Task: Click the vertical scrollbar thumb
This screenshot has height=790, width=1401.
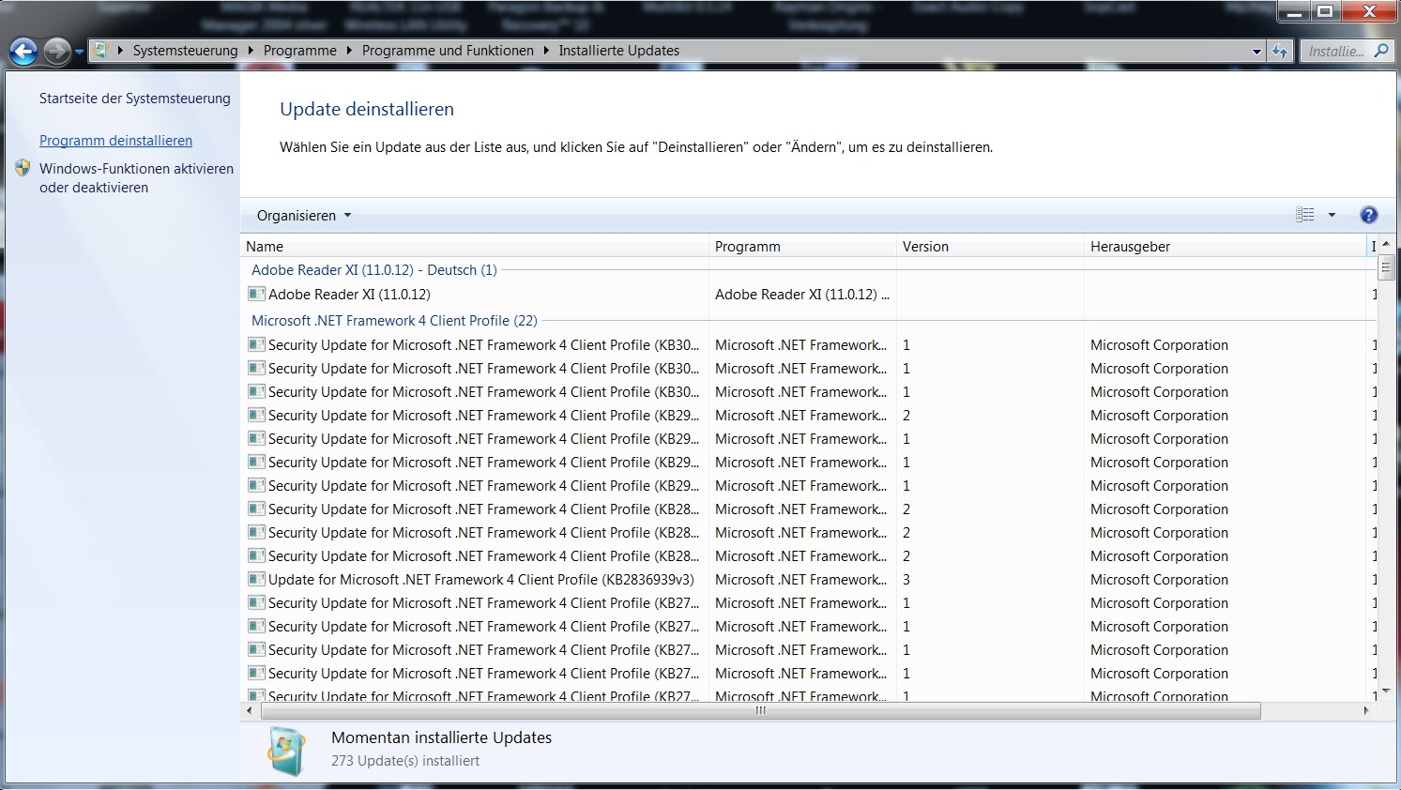Action: pyautogui.click(x=1386, y=267)
